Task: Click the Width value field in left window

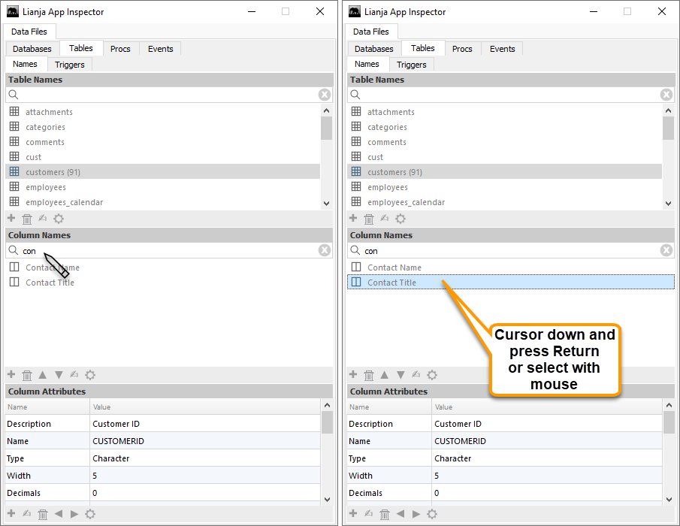Action: pyautogui.click(x=204, y=476)
